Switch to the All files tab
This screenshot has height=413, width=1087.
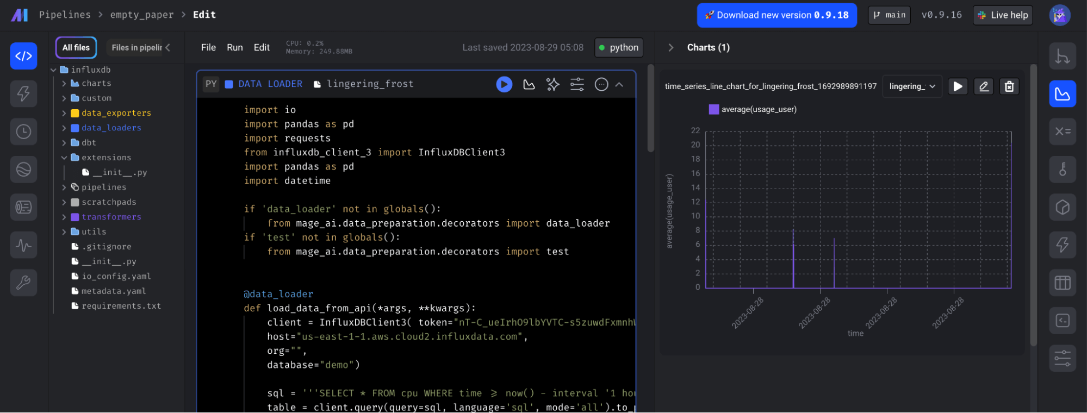point(76,48)
